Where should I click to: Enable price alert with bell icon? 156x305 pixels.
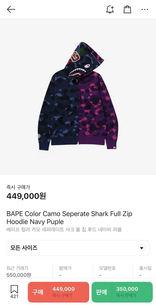tap(110, 10)
